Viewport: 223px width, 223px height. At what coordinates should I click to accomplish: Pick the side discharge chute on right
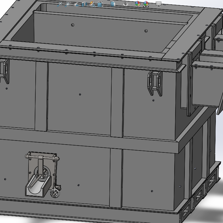click(205, 85)
